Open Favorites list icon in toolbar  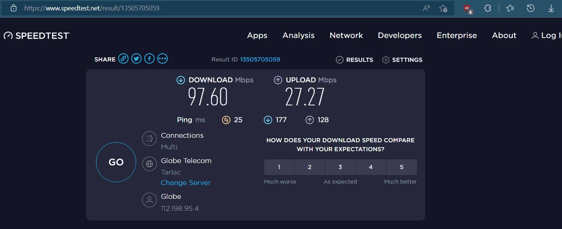pos(510,8)
